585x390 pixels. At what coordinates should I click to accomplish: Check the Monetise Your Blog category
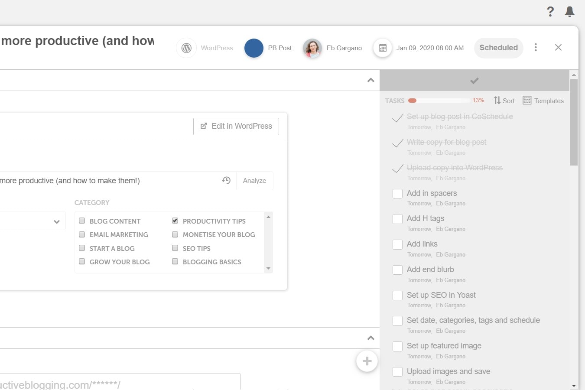click(175, 234)
